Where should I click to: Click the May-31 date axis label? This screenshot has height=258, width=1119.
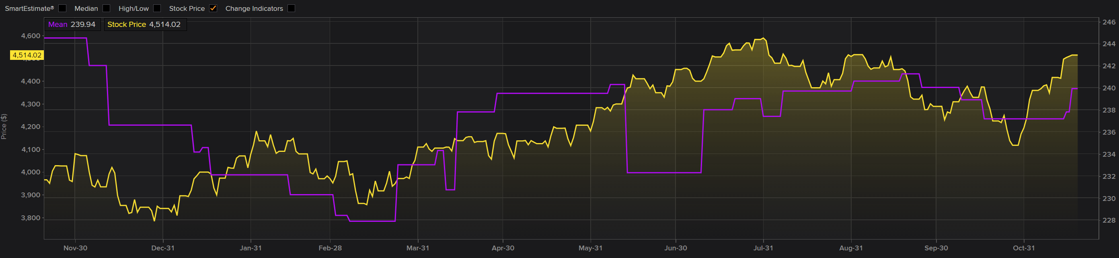(591, 248)
